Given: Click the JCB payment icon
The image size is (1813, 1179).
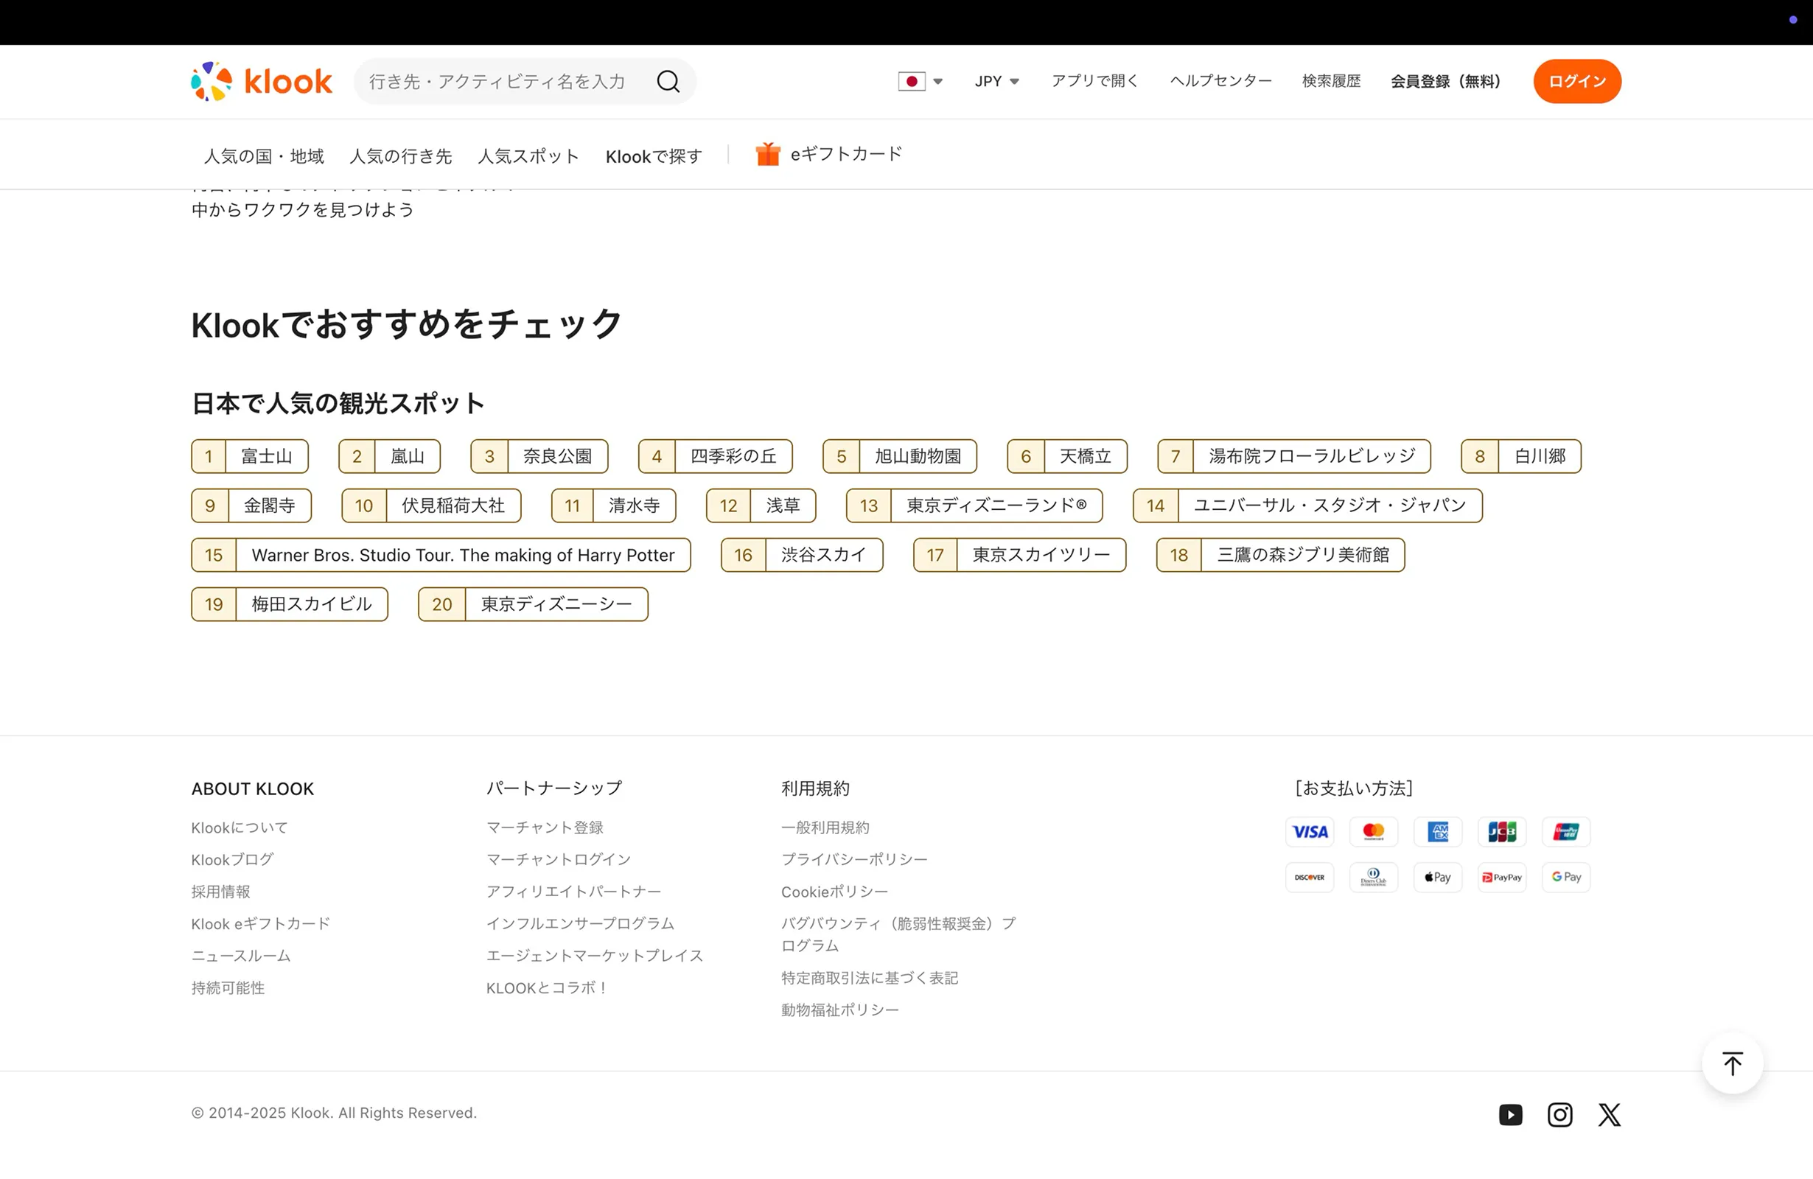Looking at the screenshot, I should click(x=1501, y=832).
